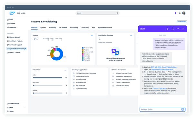This screenshot has height=119, width=195.
Task: Close the Joule panel
Action: [x=183, y=29]
